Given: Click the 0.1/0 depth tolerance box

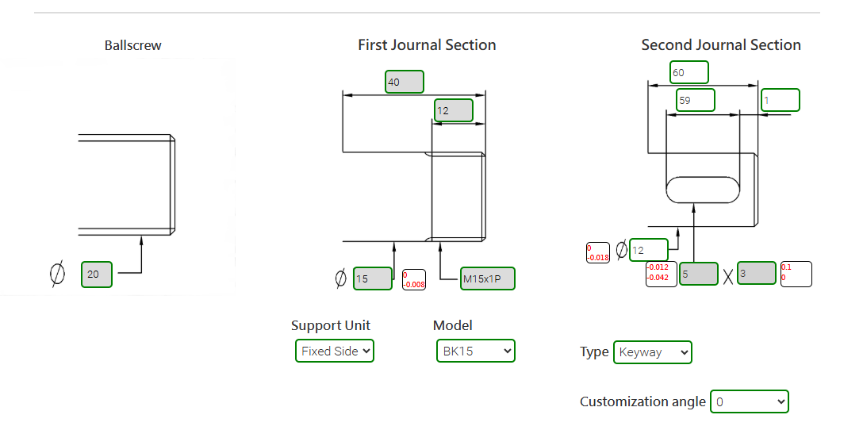Looking at the screenshot, I should (796, 274).
